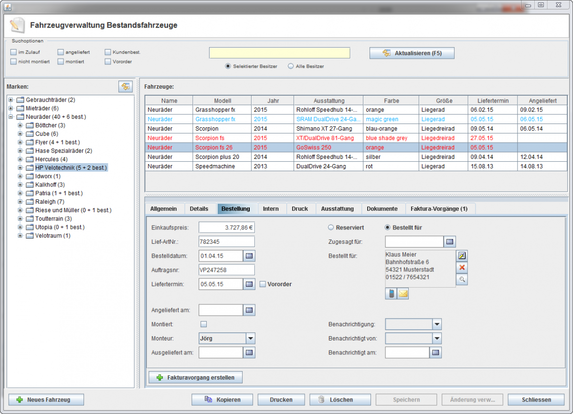Open the calendar picker for Bestelldatum
This screenshot has height=414, width=573.
pos(249,256)
